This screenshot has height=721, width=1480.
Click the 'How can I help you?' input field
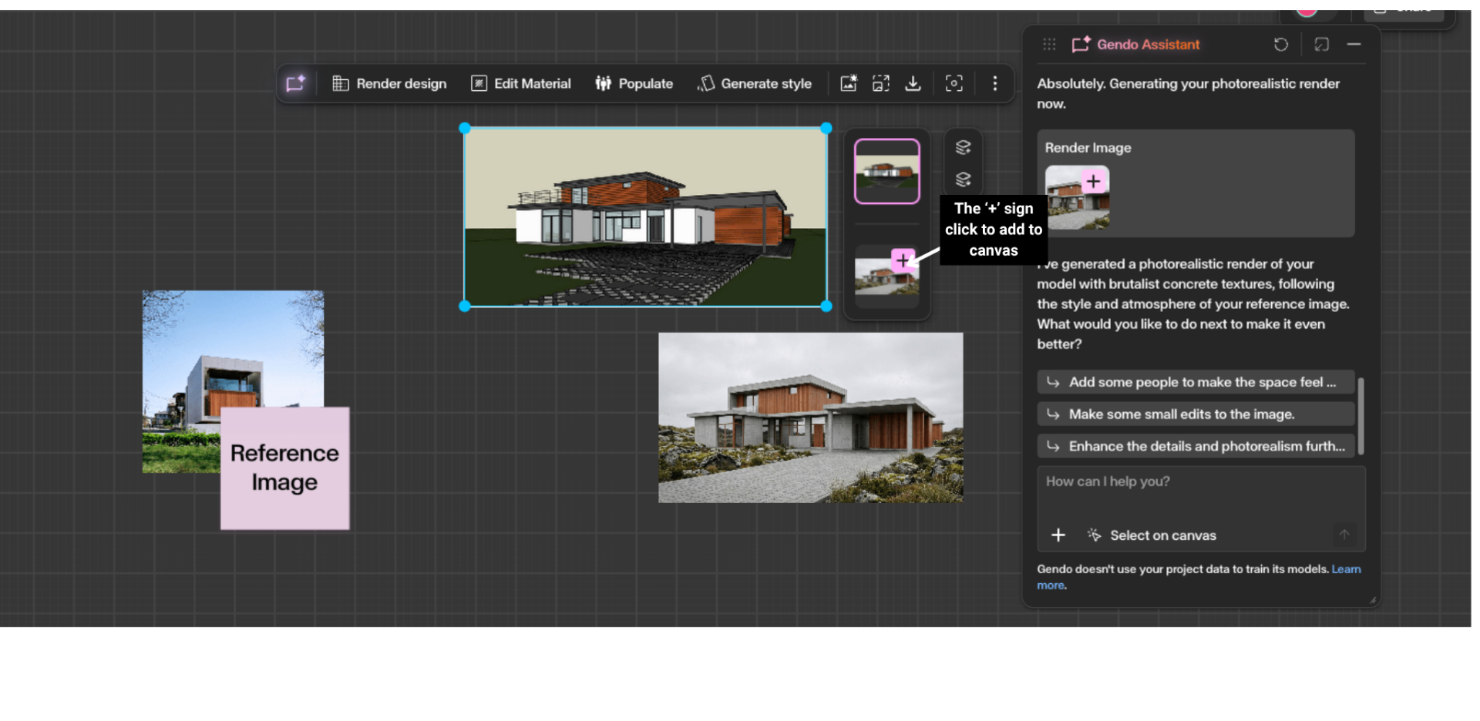[1107, 481]
